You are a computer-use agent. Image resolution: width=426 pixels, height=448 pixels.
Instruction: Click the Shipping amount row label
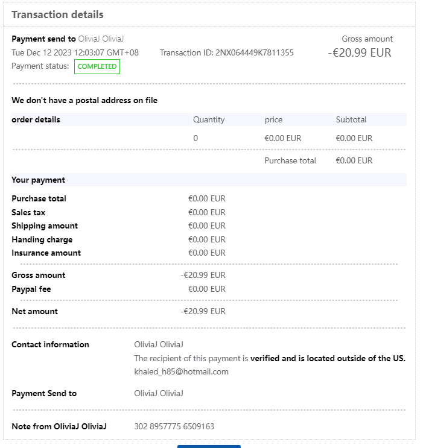[45, 226]
